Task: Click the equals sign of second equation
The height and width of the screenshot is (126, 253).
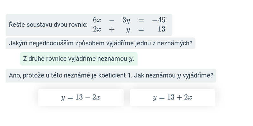Action: (141, 29)
